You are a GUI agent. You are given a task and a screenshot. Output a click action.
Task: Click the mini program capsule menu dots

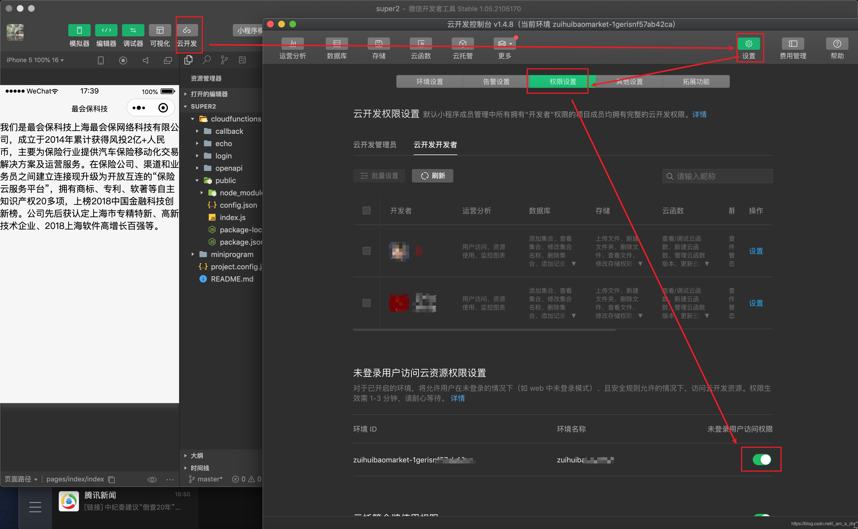139,108
